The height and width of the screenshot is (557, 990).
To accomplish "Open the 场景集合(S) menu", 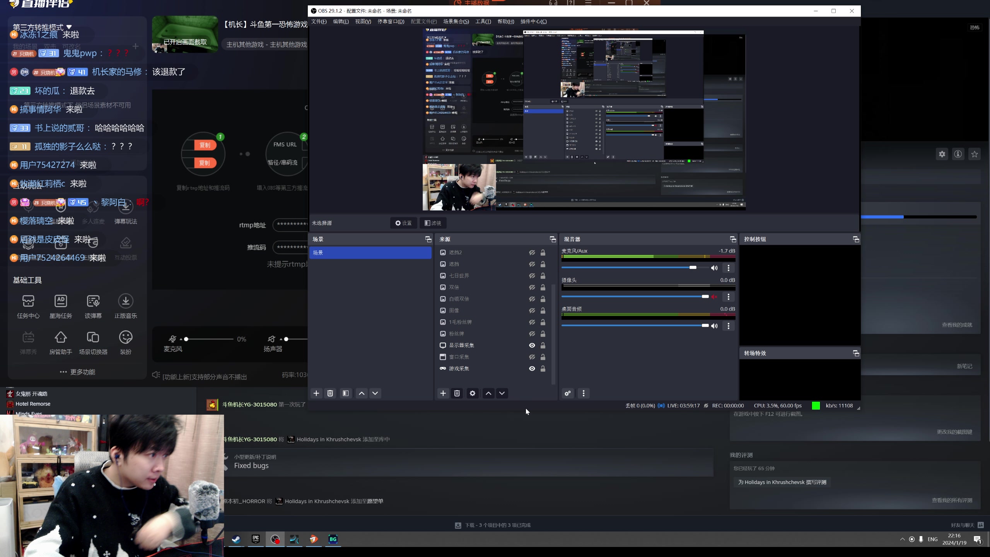I will pos(456,22).
